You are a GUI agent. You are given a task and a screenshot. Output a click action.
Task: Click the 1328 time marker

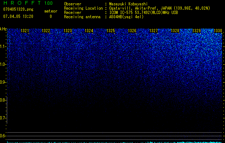point(175,31)
